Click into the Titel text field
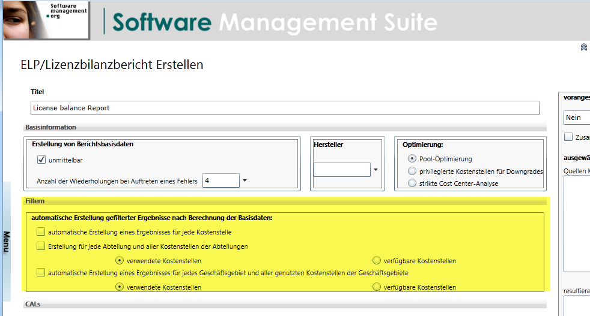Screen dimensions: 590x316 point(285,108)
